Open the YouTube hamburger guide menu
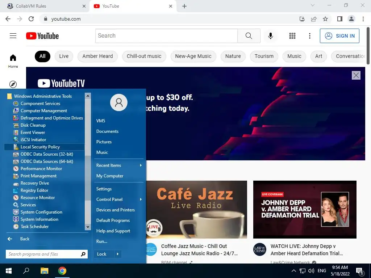This screenshot has width=371, height=278. pyautogui.click(x=13, y=36)
